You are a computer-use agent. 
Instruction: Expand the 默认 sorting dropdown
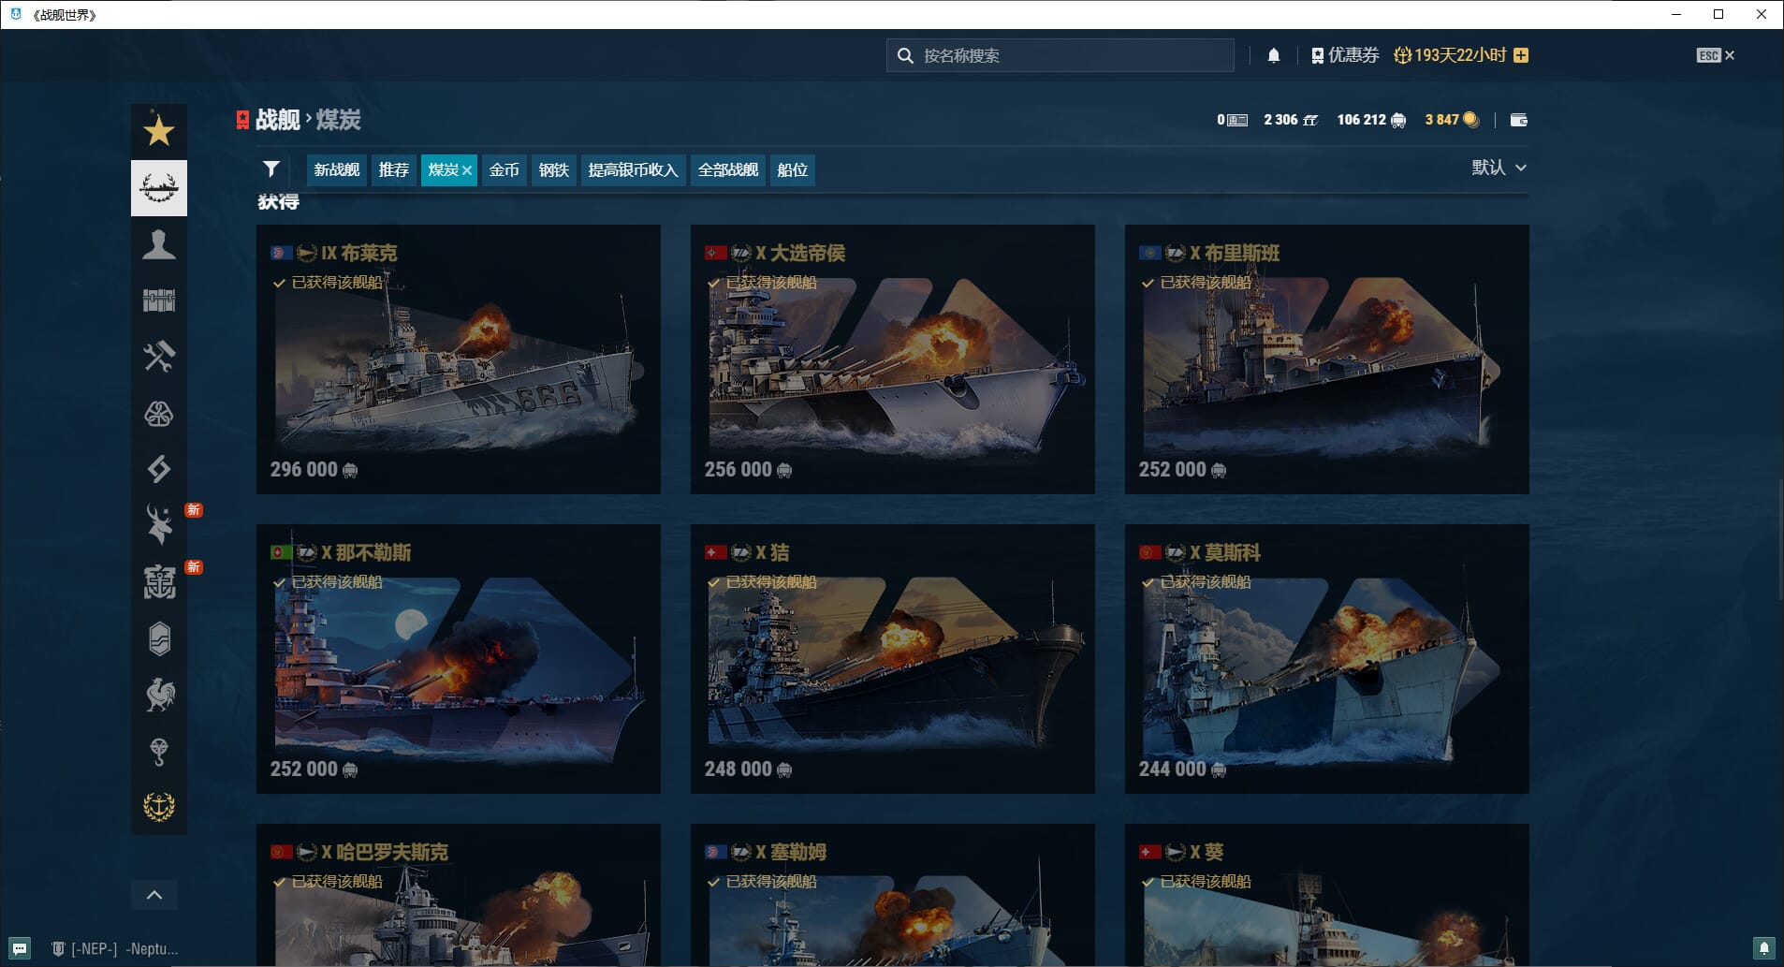pos(1499,168)
